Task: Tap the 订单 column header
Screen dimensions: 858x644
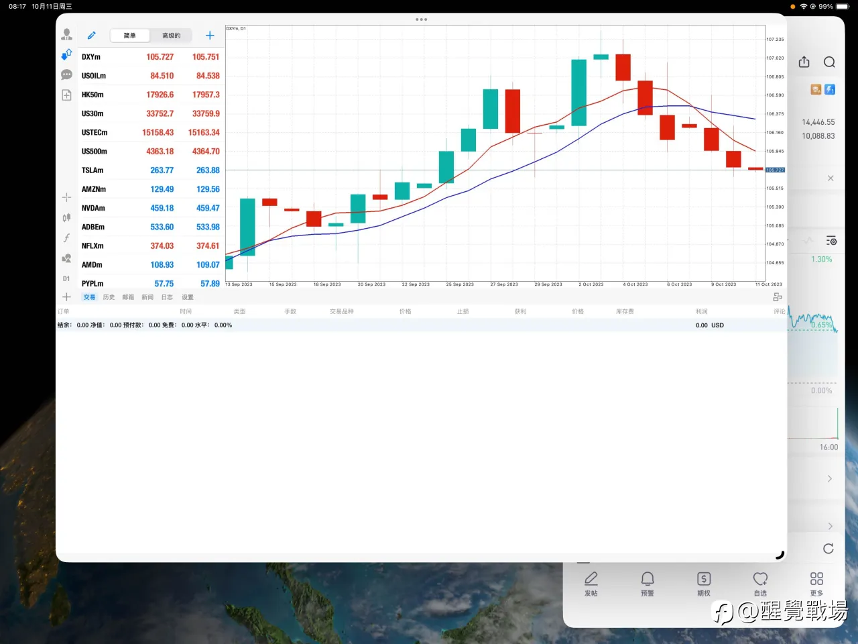Action: pyautogui.click(x=64, y=311)
